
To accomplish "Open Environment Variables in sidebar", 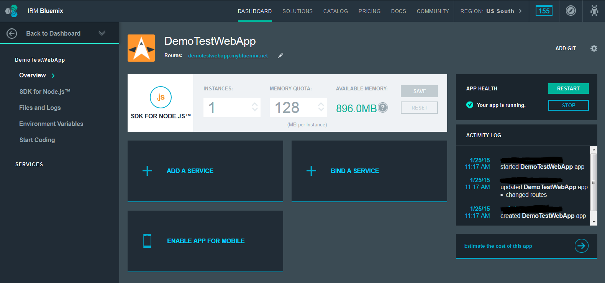I will point(51,124).
